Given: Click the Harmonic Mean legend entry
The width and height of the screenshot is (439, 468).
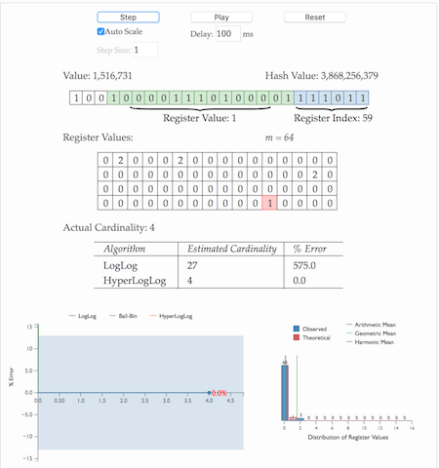Looking at the screenshot, I should (370, 342).
